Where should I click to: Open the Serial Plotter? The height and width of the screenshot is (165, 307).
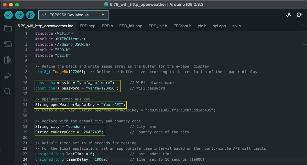[288, 15]
